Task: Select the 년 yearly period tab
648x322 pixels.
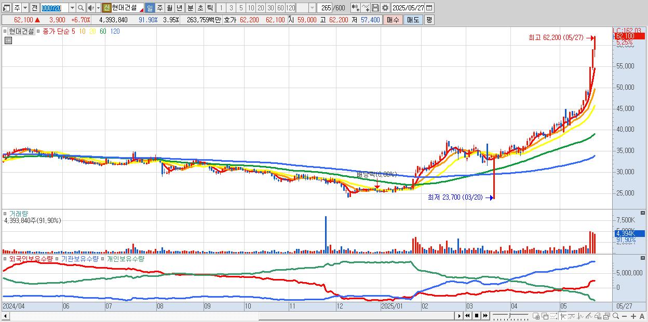Action: 179,8
